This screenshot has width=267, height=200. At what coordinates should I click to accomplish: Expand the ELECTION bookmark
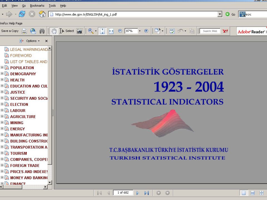click(x=2, y=104)
